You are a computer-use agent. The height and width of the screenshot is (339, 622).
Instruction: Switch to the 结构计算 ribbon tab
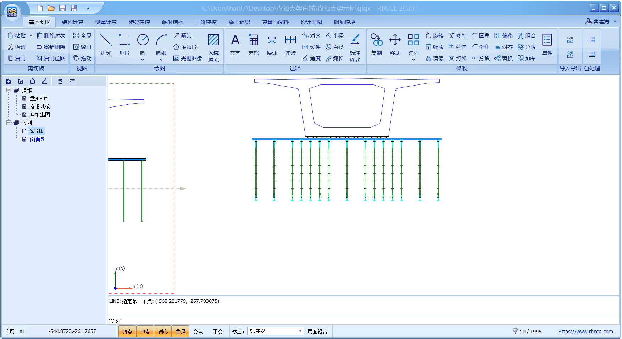[72, 22]
